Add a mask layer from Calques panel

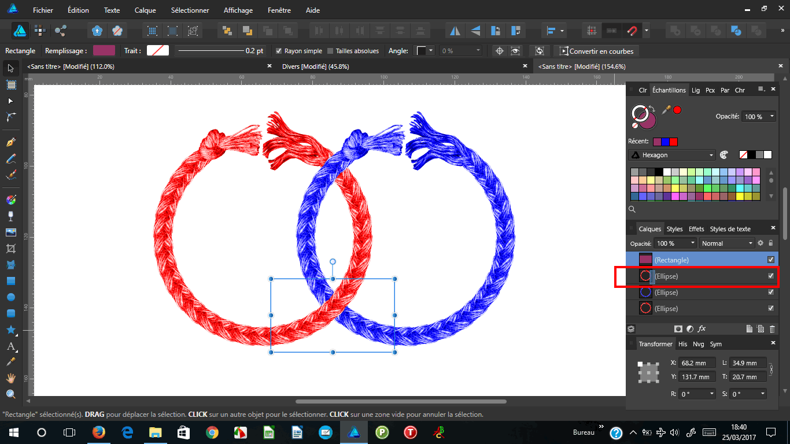pyautogui.click(x=678, y=329)
